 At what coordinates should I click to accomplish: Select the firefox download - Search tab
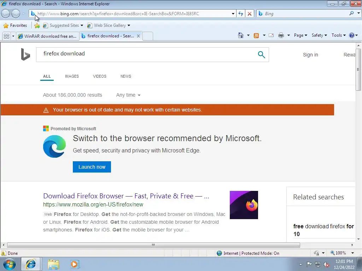(108, 36)
